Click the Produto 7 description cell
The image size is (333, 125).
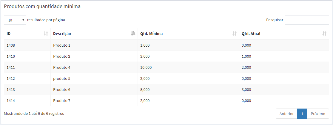coord(61,101)
